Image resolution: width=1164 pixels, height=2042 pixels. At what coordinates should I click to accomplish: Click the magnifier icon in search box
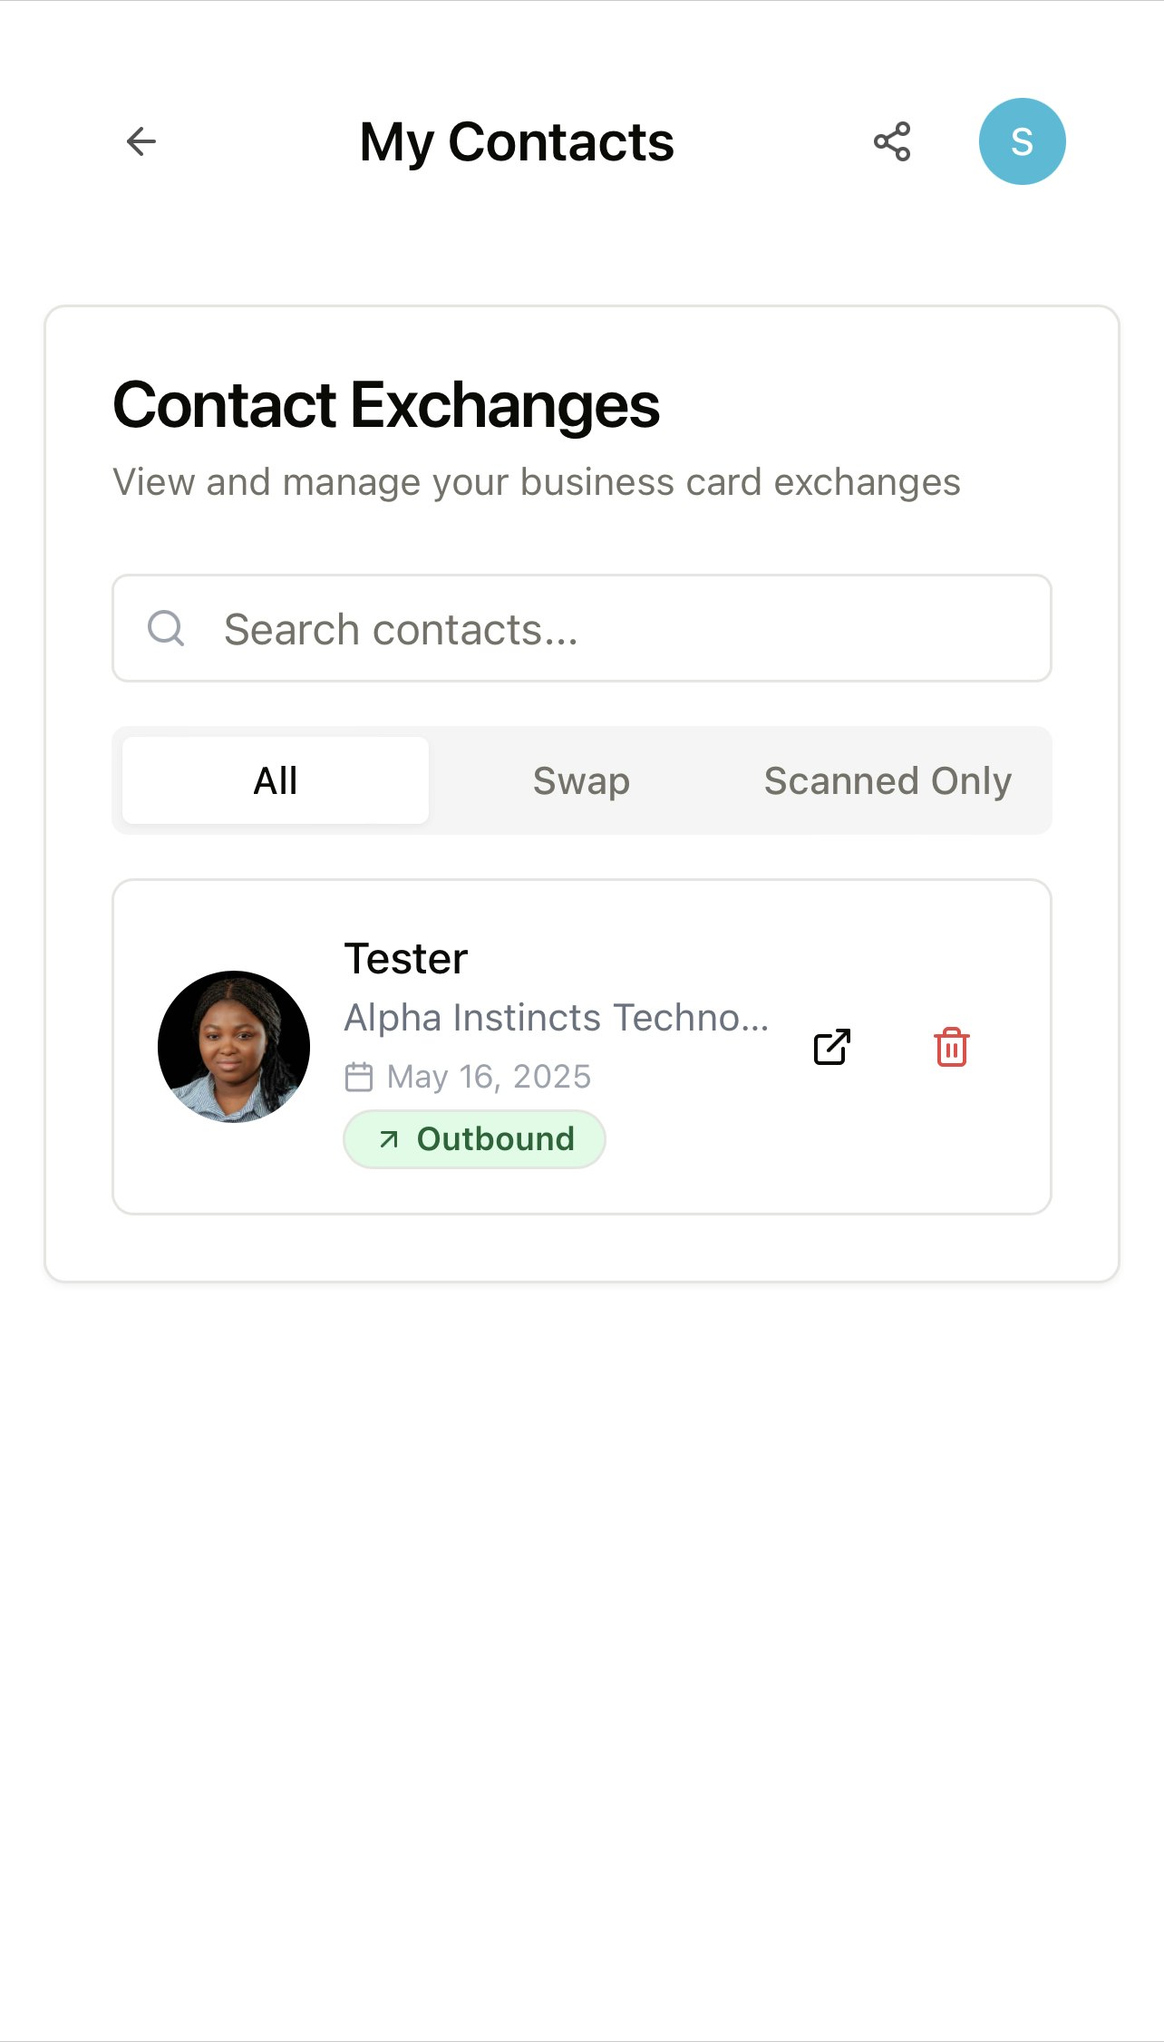tap(166, 628)
